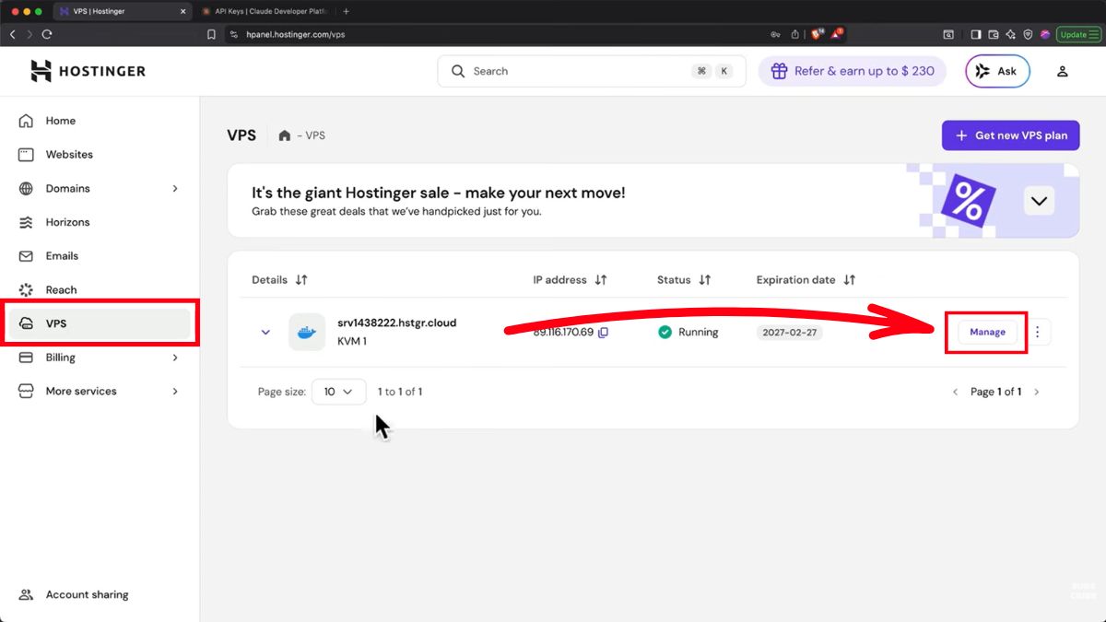Switch to API Keys browser tab
The height and width of the screenshot is (622, 1106).
coord(263,11)
